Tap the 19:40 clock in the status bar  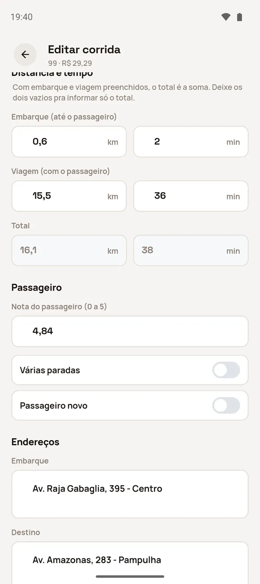pyautogui.click(x=22, y=17)
